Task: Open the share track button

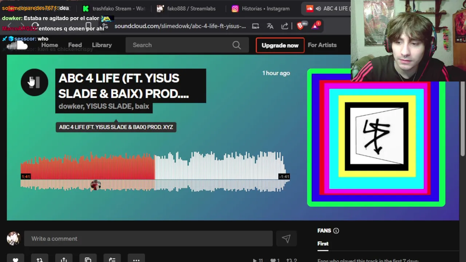Action: point(64,260)
